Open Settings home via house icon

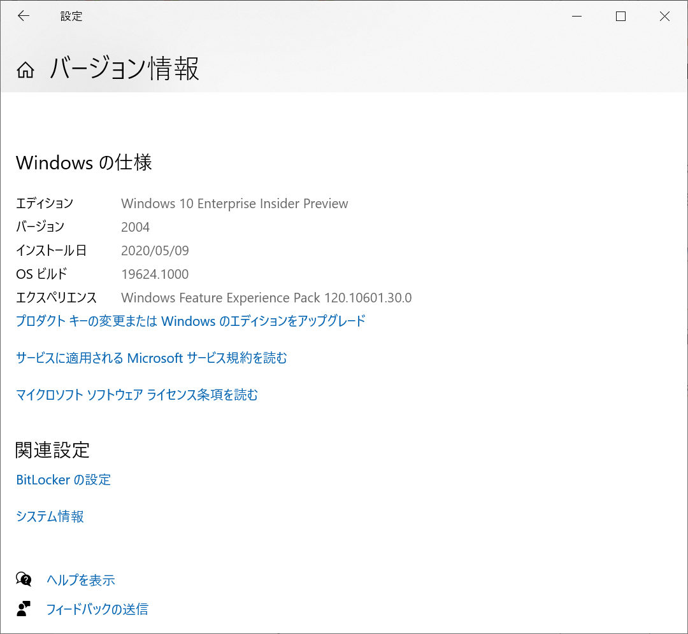pos(25,70)
